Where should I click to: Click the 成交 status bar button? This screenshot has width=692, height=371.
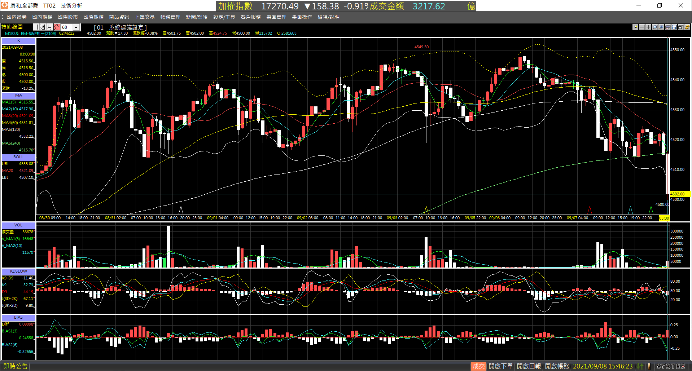click(478, 366)
